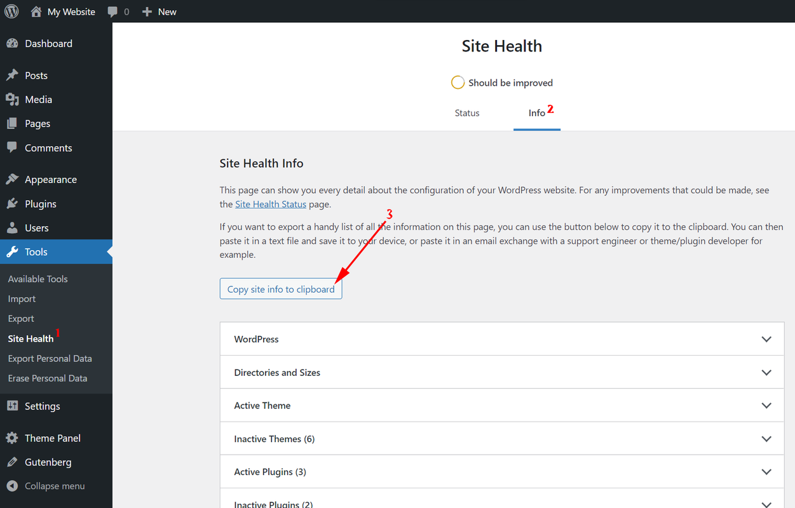Open the Media menu label

tap(38, 99)
